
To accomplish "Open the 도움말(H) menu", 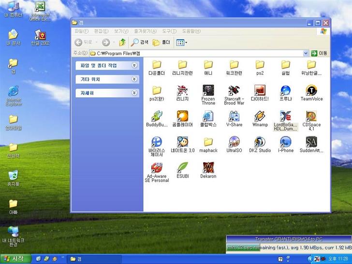I will [x=191, y=31].
